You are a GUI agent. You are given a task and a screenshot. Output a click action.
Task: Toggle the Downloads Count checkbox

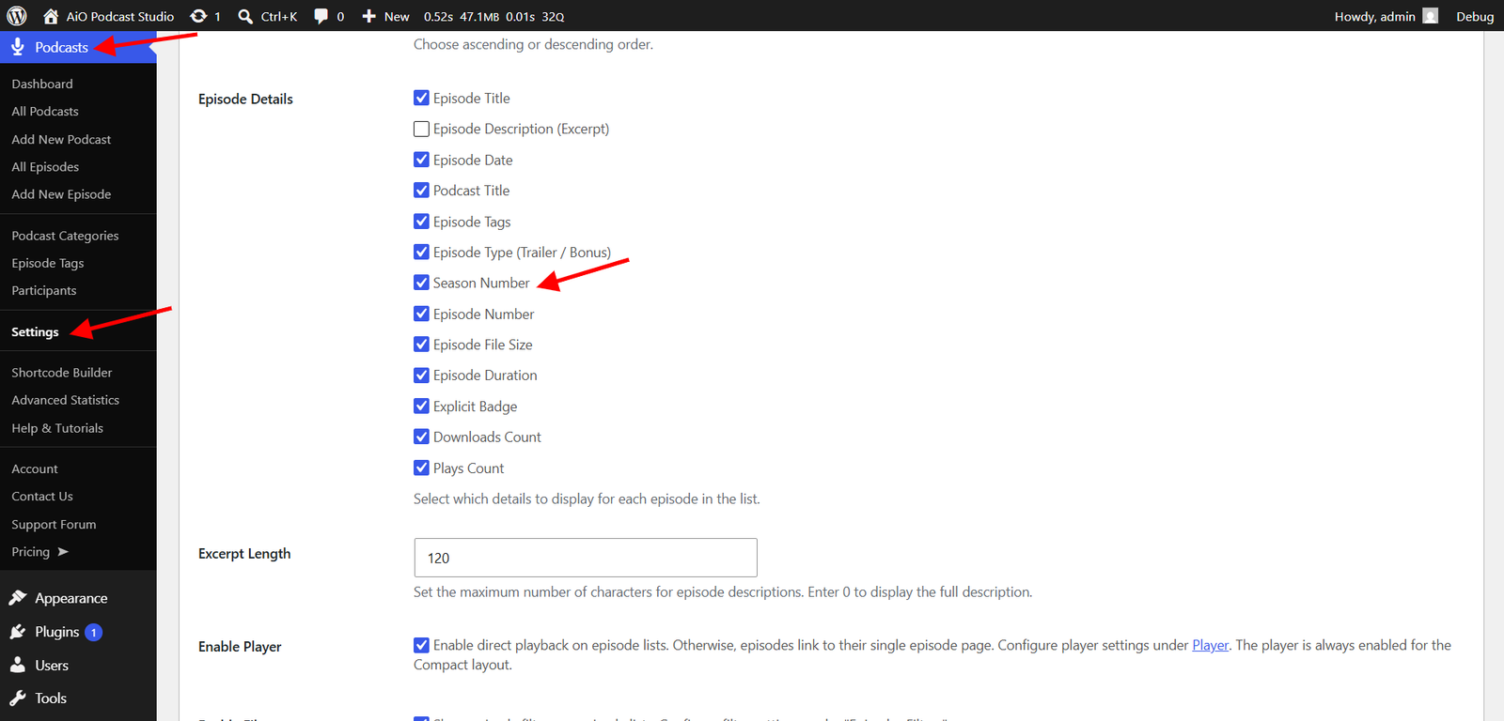click(x=421, y=437)
